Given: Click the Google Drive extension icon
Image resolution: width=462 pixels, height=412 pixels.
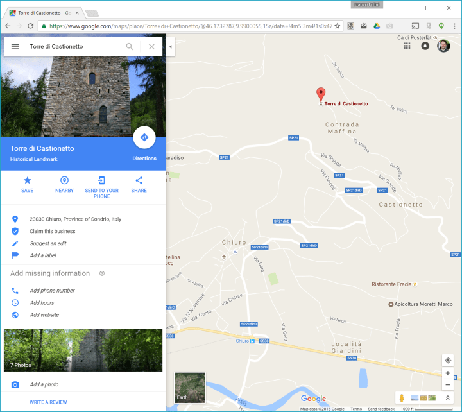Looking at the screenshot, I should tap(377, 26).
